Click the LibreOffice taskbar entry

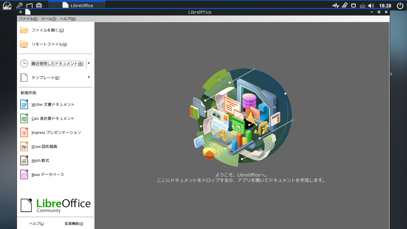pyautogui.click(x=77, y=5)
